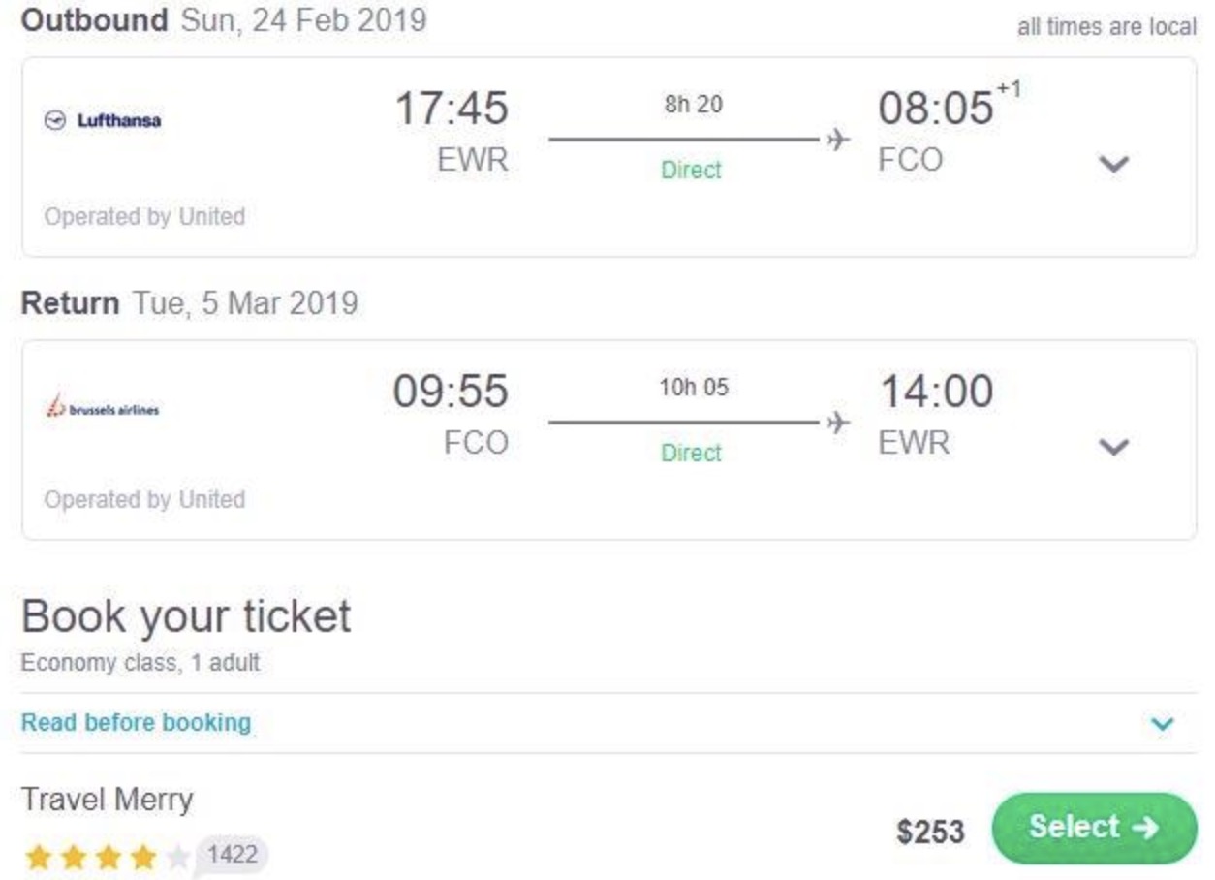Click the 08:05 FCO arrival time
Viewport: 1215px width, 880px height.
(x=936, y=109)
